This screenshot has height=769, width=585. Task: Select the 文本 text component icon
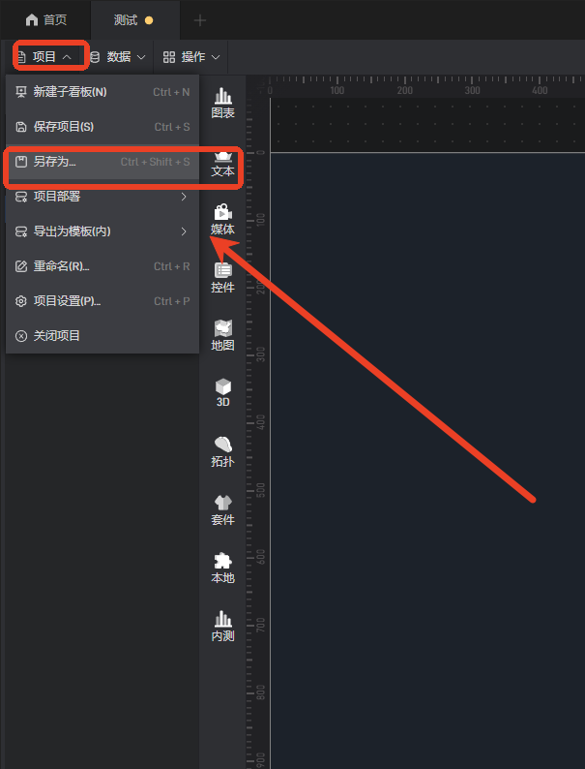pyautogui.click(x=222, y=165)
